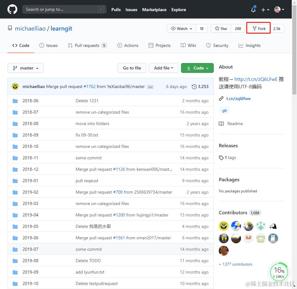View the 288 stargazers count
Screen dimensions: 297x289
238,28
